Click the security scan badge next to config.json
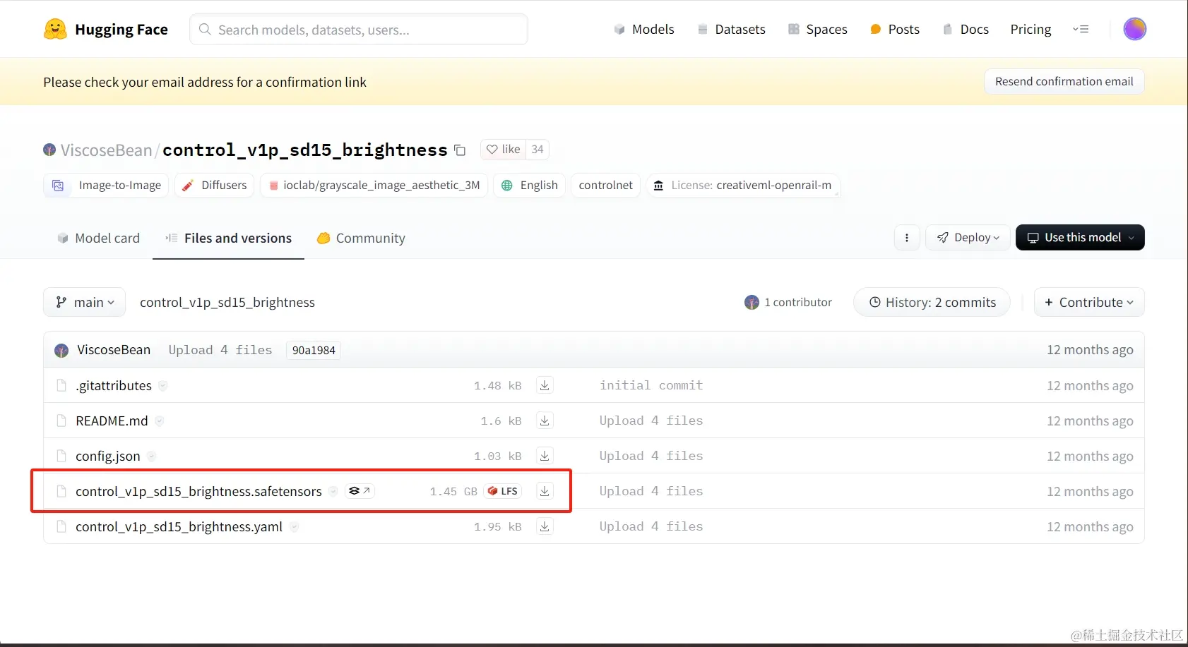This screenshot has height=647, width=1188. pyautogui.click(x=152, y=456)
